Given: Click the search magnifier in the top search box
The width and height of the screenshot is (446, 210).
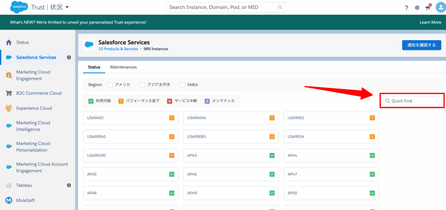Looking at the screenshot, I should click(280, 7).
